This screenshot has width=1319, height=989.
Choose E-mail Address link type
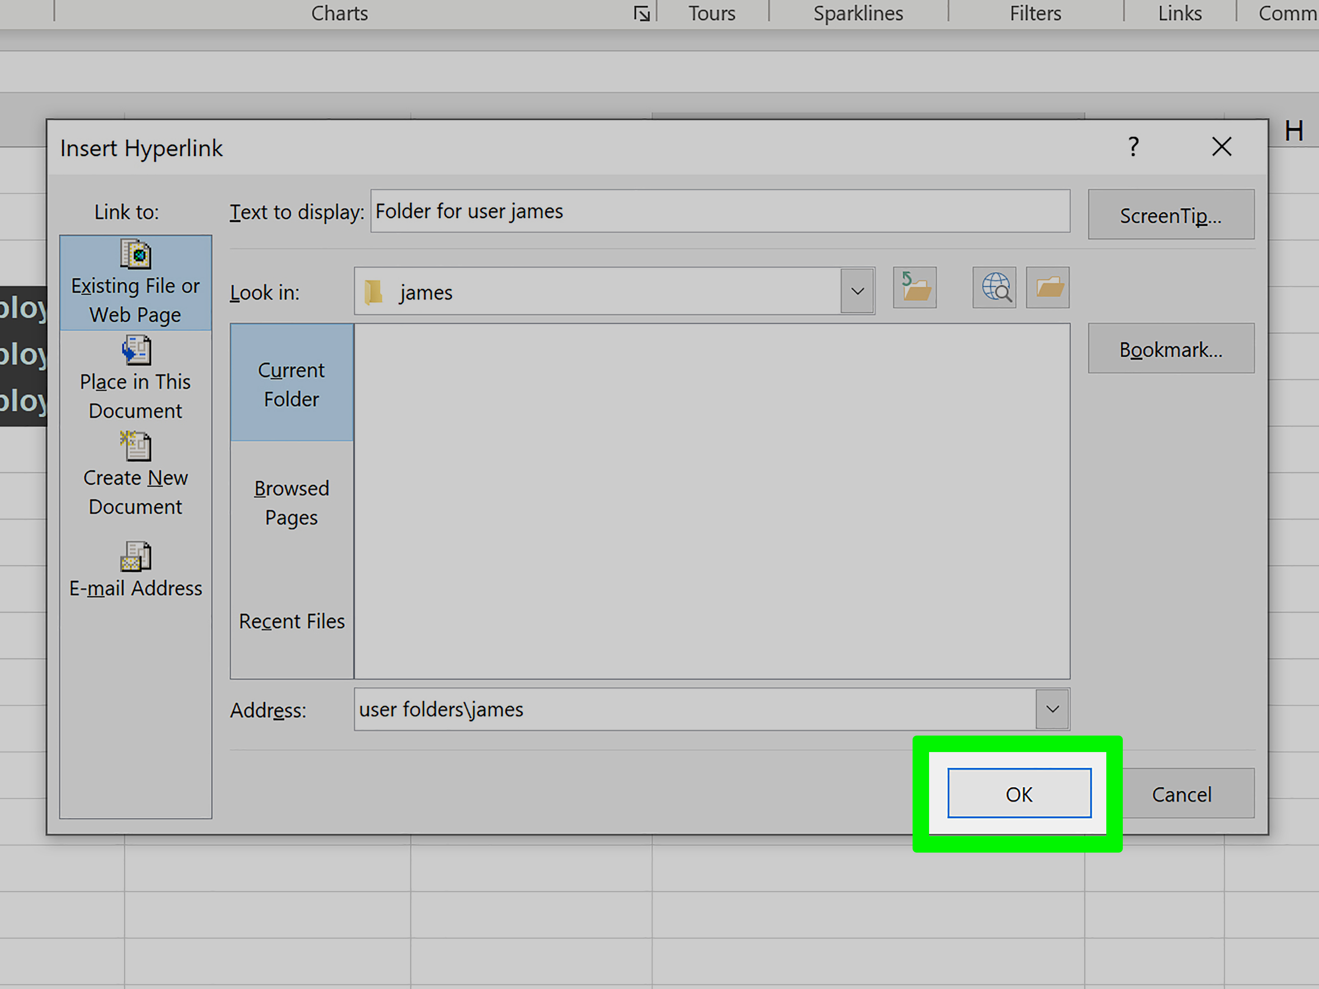click(135, 570)
